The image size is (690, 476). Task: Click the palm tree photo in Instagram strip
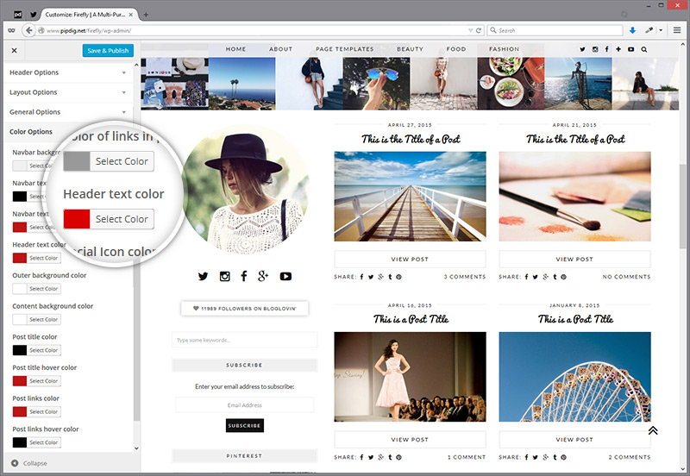[242, 84]
